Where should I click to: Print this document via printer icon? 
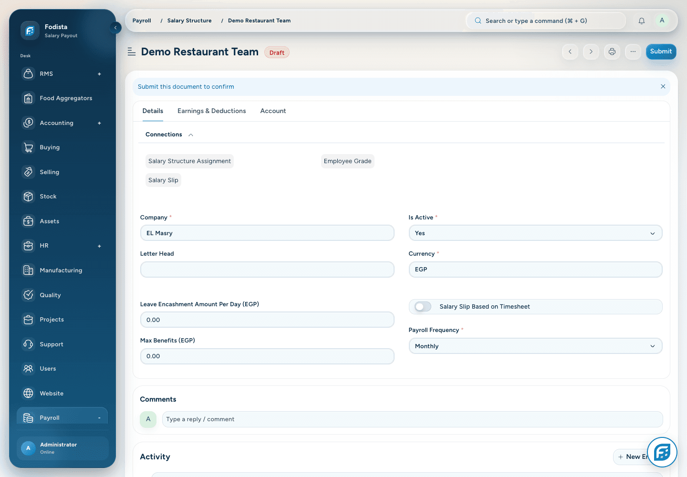[612, 52]
